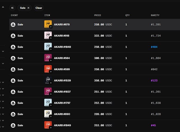Click the OpenSea sale icon for AKARII #1849
This screenshot has width=180, height=132.
coord(13,125)
